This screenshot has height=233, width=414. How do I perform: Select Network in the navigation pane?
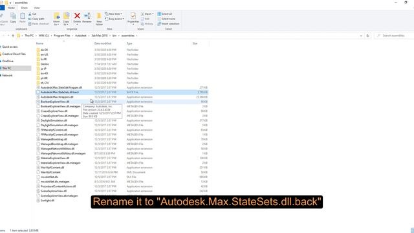click(7, 75)
